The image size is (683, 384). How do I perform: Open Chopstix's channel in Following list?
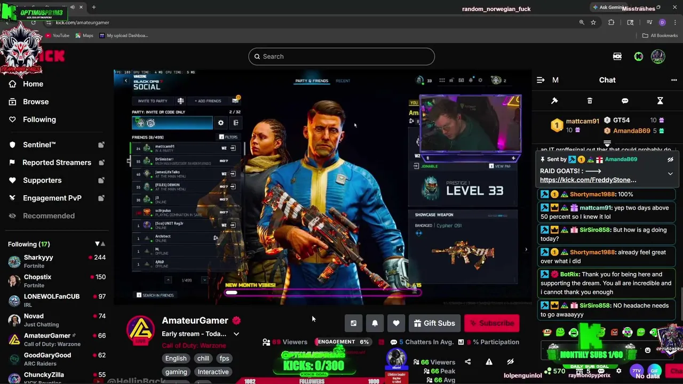pyautogui.click(x=57, y=281)
